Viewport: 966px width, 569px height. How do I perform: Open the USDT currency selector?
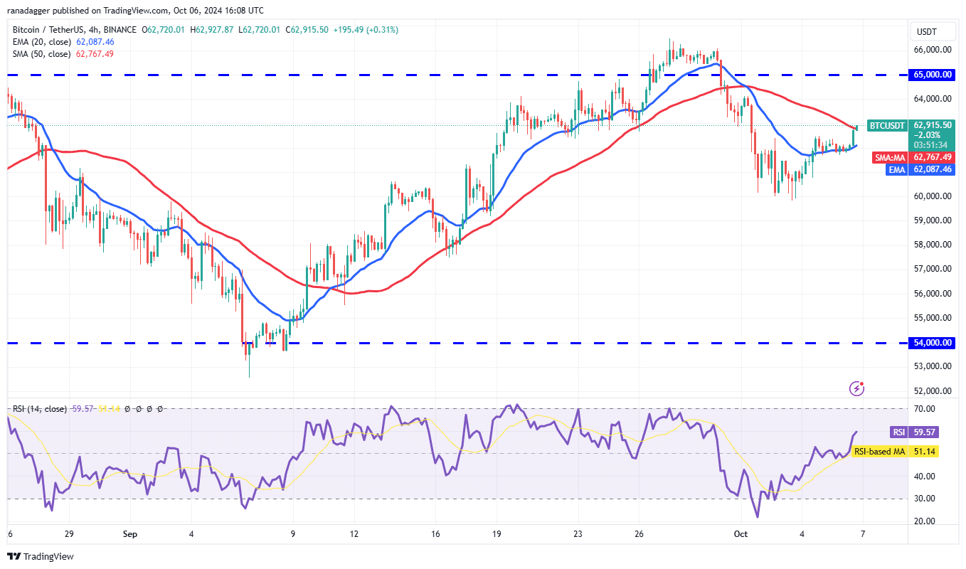tap(928, 32)
